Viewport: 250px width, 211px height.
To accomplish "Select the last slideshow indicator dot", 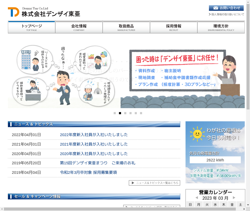I will (x=141, y=113).
